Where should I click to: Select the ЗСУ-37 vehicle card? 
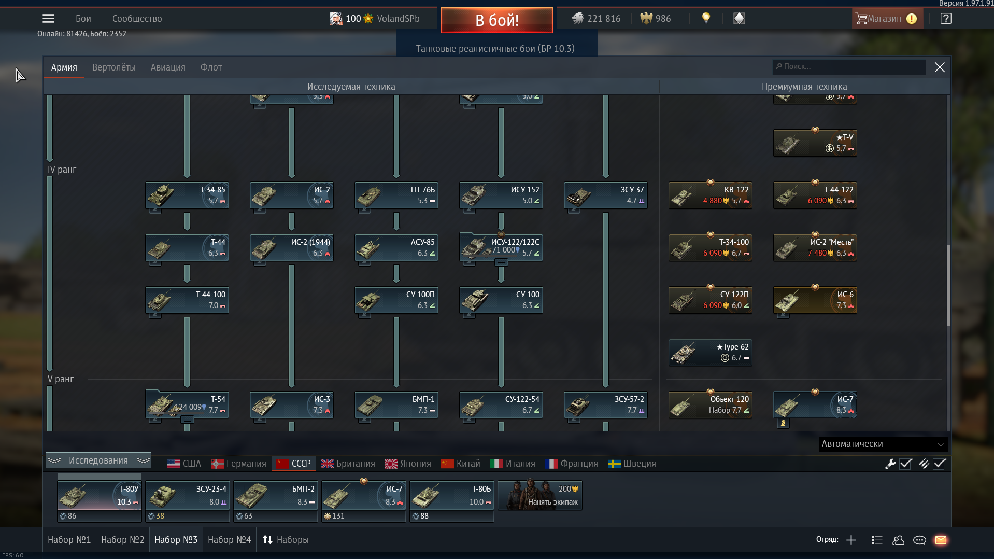point(606,195)
